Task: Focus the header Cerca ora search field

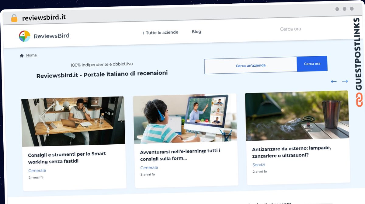Action: pyautogui.click(x=290, y=29)
